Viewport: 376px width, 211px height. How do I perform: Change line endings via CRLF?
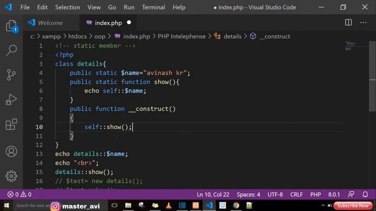(x=296, y=195)
